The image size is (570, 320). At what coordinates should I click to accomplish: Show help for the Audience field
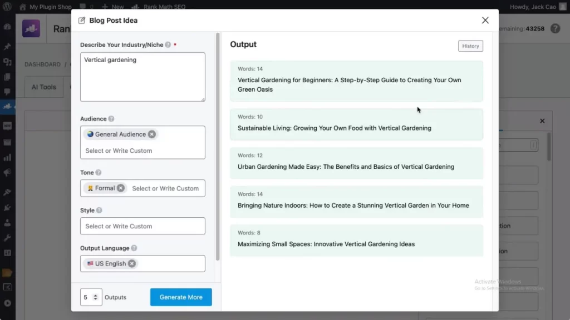(111, 119)
